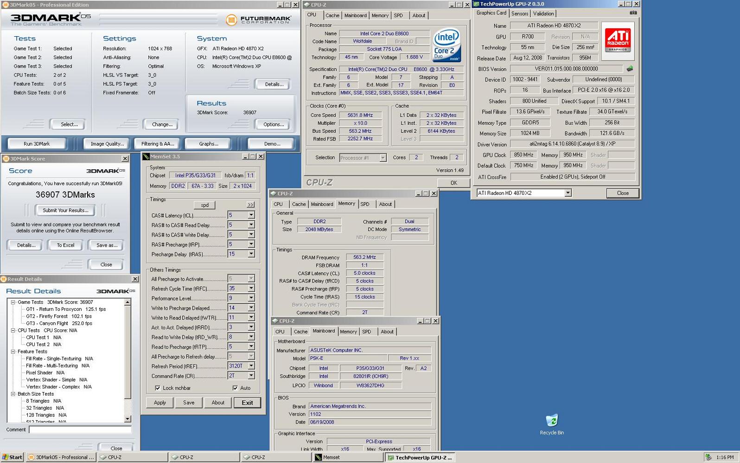Image resolution: width=740 pixels, height=463 pixels.
Task: Click the 3DMark05 - Professional taskbar button
Action: [x=61, y=457]
